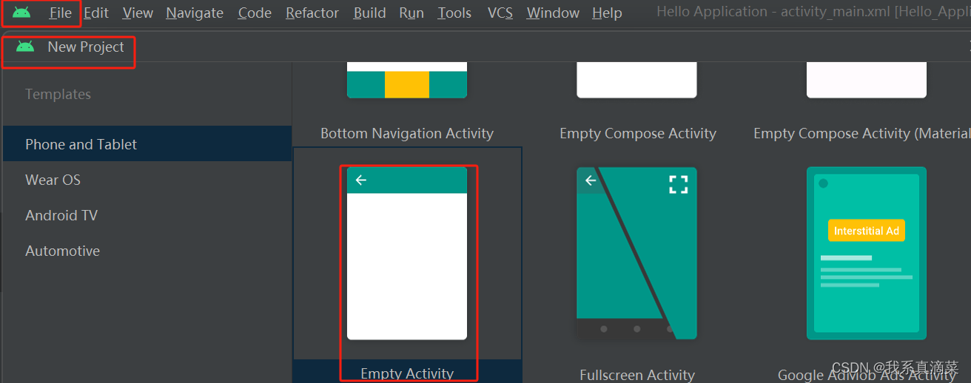The width and height of the screenshot is (971, 383).
Task: Click the New Project dialog title
Action: [x=86, y=47]
